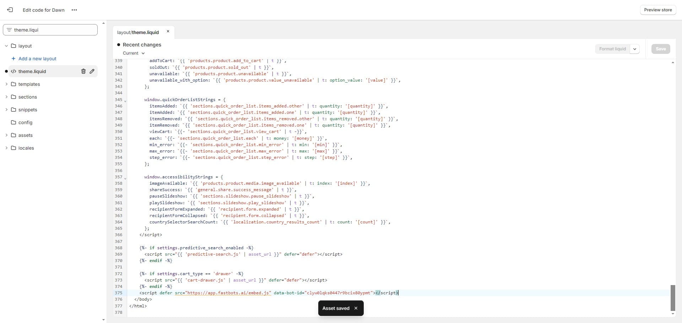Close the layout/theme.liquid tab

pyautogui.click(x=168, y=32)
